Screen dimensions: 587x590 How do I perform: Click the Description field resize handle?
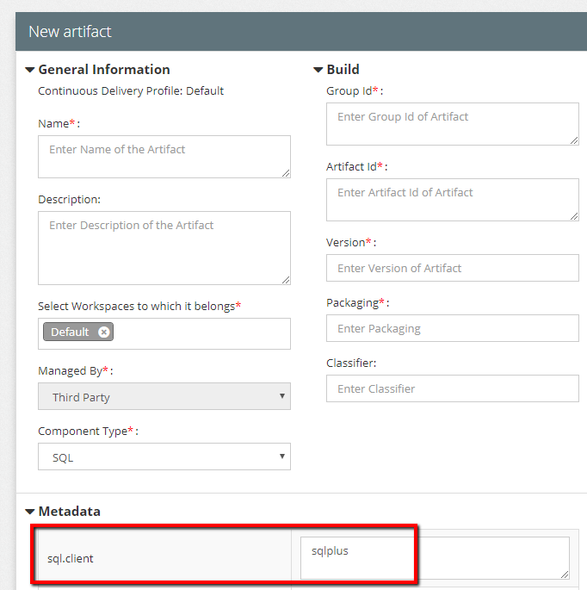(x=285, y=279)
